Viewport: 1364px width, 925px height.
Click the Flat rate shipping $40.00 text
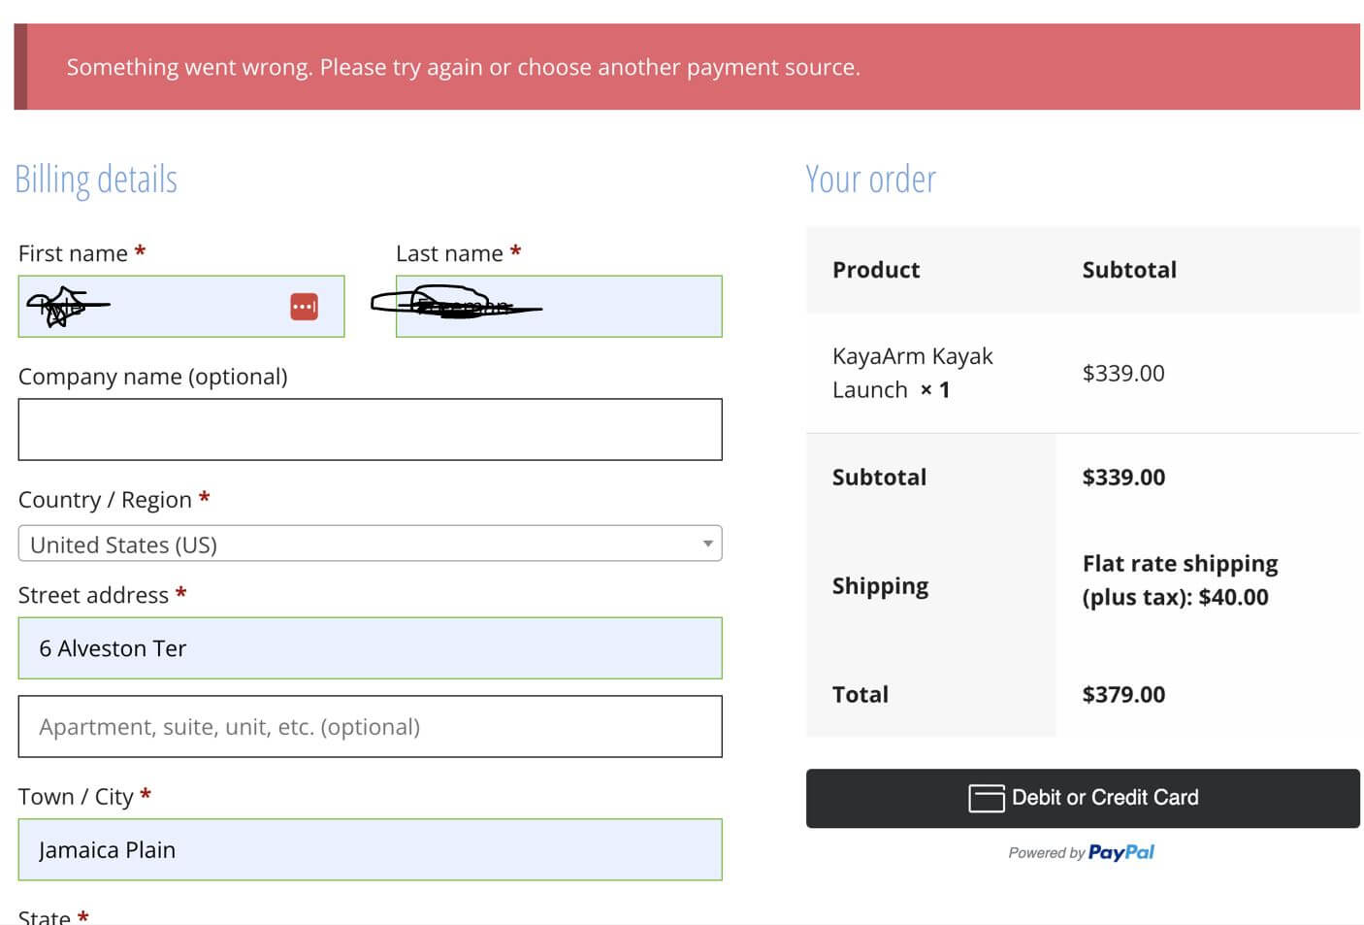pyautogui.click(x=1180, y=580)
